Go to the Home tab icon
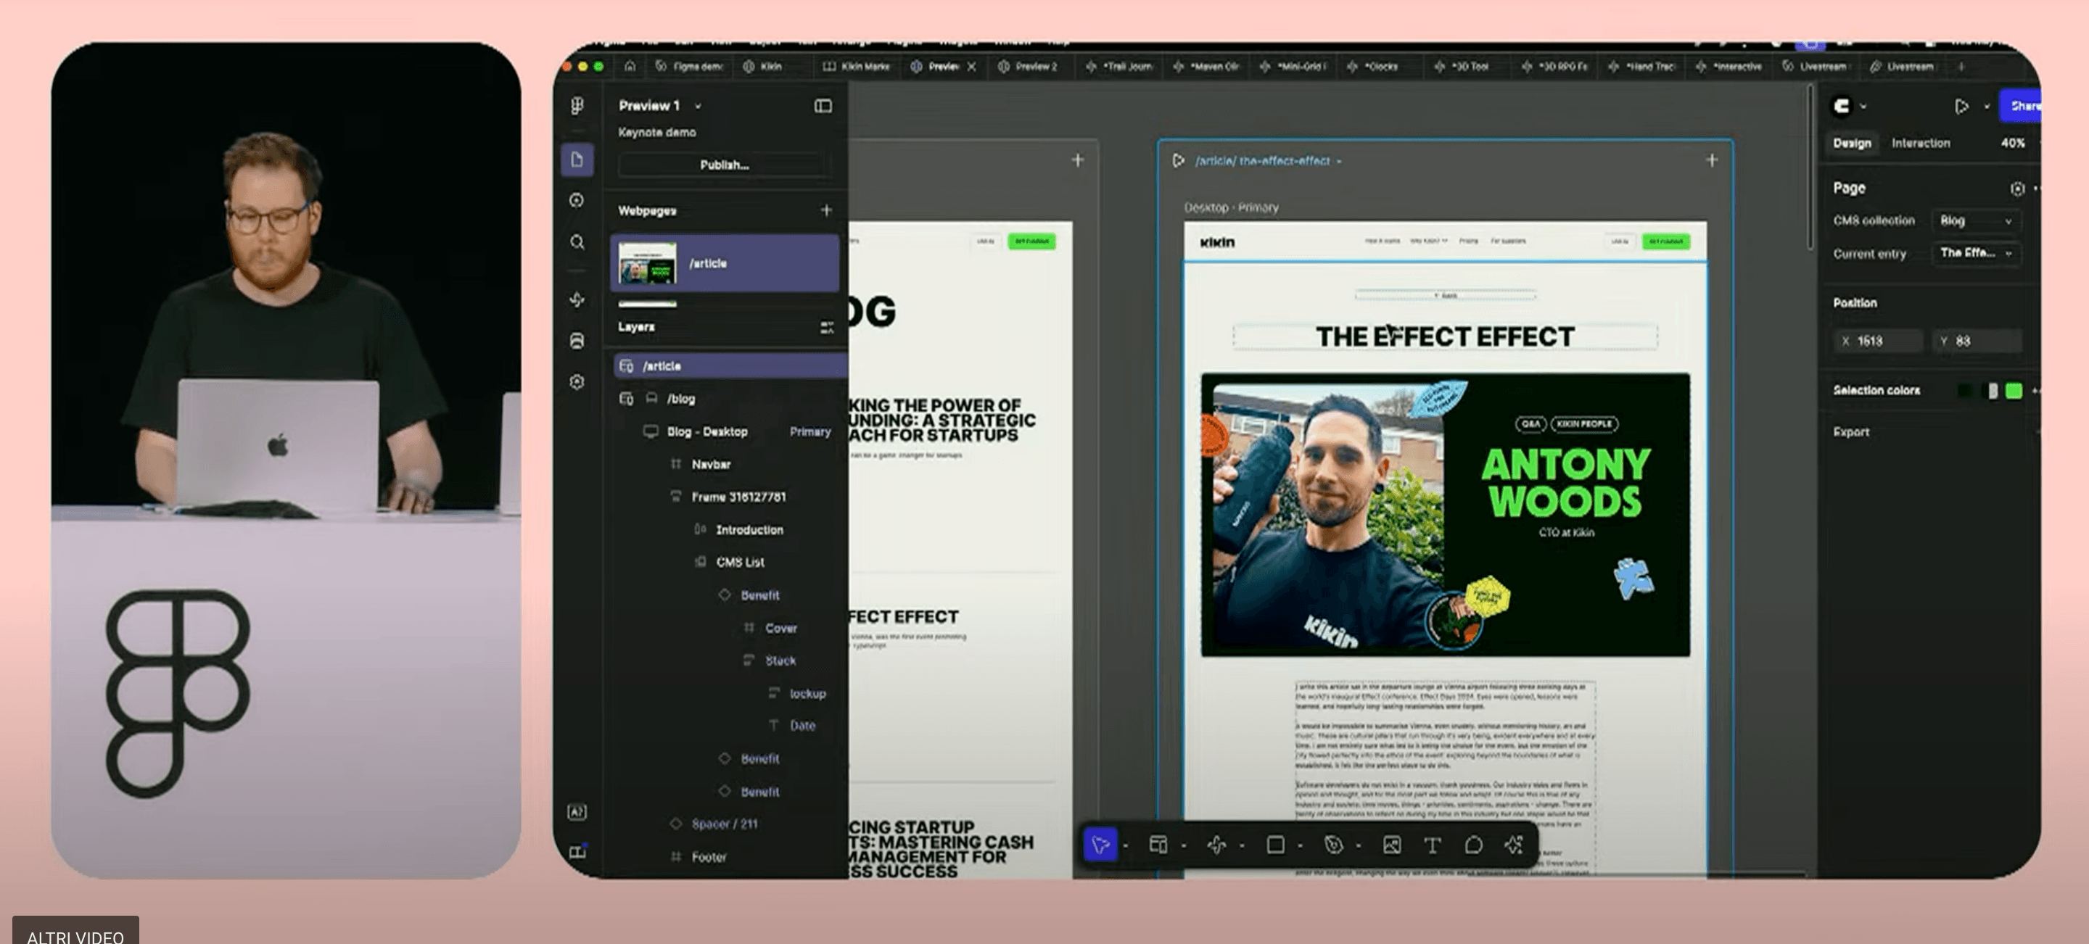The height and width of the screenshot is (944, 2089). click(630, 67)
